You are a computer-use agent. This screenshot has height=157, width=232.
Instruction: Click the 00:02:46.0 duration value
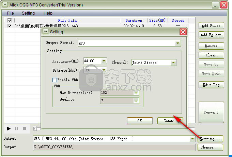click(x=134, y=26)
